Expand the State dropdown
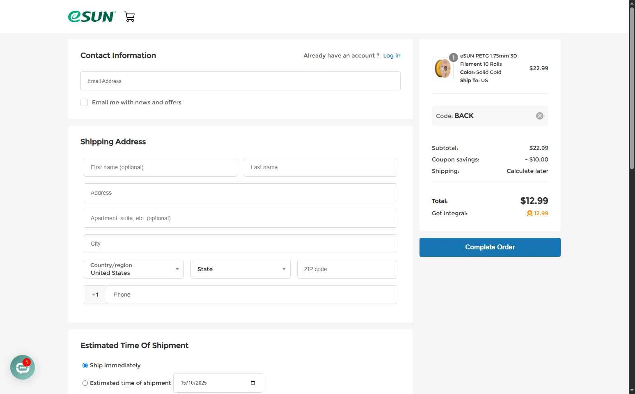This screenshot has height=394, width=635. click(241, 269)
